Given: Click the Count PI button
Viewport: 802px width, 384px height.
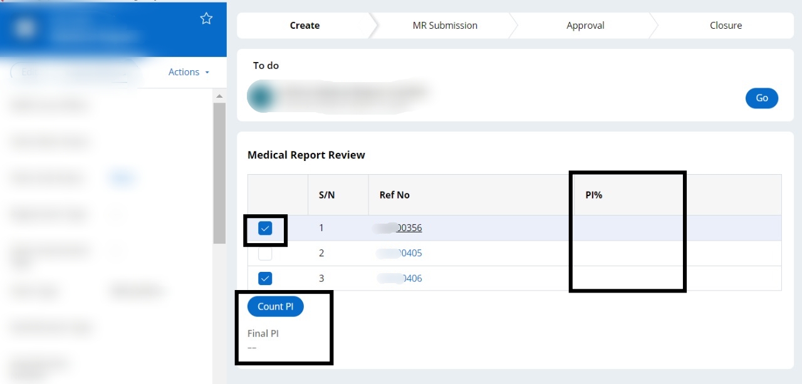Looking at the screenshot, I should tap(275, 306).
